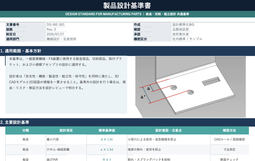Click the title 製品設計基準書
This screenshot has width=255, height=161.
pyautogui.click(x=127, y=5)
